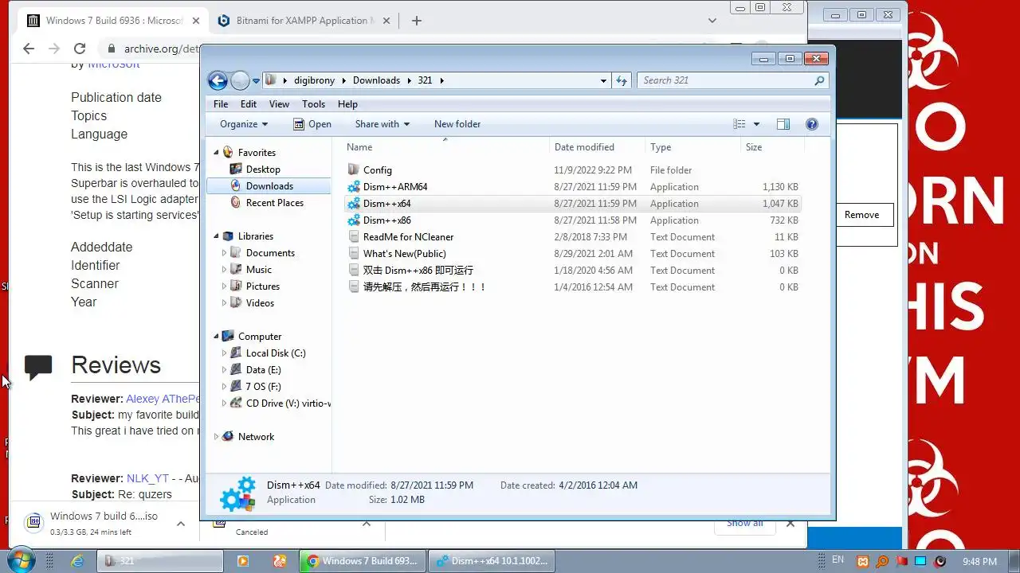Open the Organize dropdown
Screen dimensions: 1020x573
click(x=244, y=124)
